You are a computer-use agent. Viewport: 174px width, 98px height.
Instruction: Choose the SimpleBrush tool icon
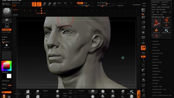(x=156, y=31)
